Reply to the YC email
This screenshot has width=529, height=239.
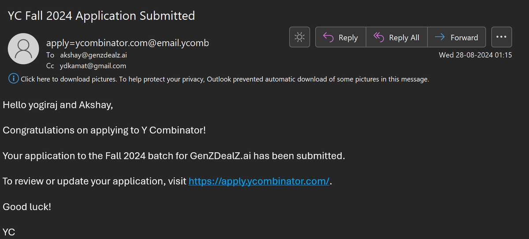coord(340,37)
